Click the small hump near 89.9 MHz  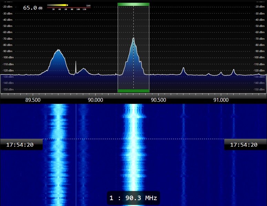coord(83,69)
